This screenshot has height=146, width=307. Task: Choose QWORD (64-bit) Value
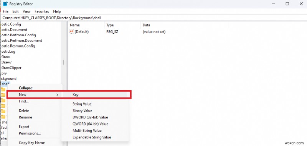pos(90,124)
